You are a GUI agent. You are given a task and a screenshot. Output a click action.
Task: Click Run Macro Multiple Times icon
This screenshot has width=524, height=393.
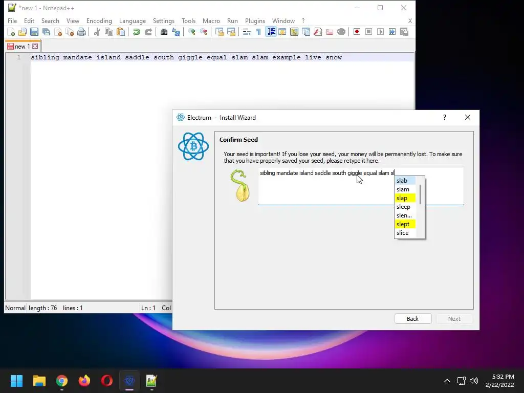392,32
